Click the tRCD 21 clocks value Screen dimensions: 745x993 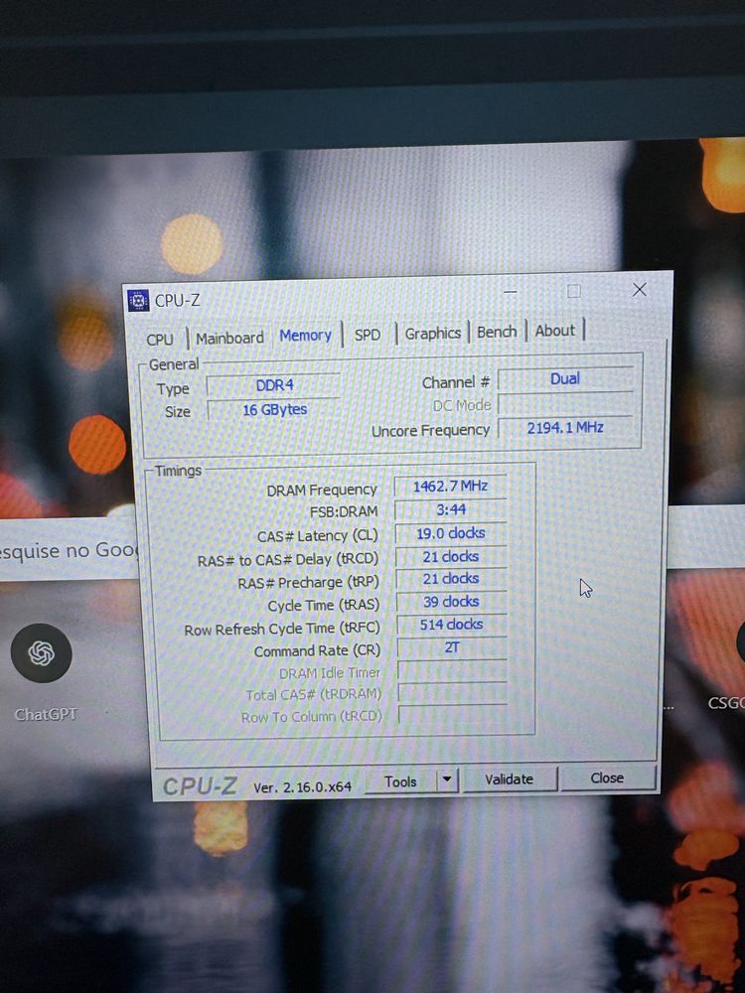(450, 557)
